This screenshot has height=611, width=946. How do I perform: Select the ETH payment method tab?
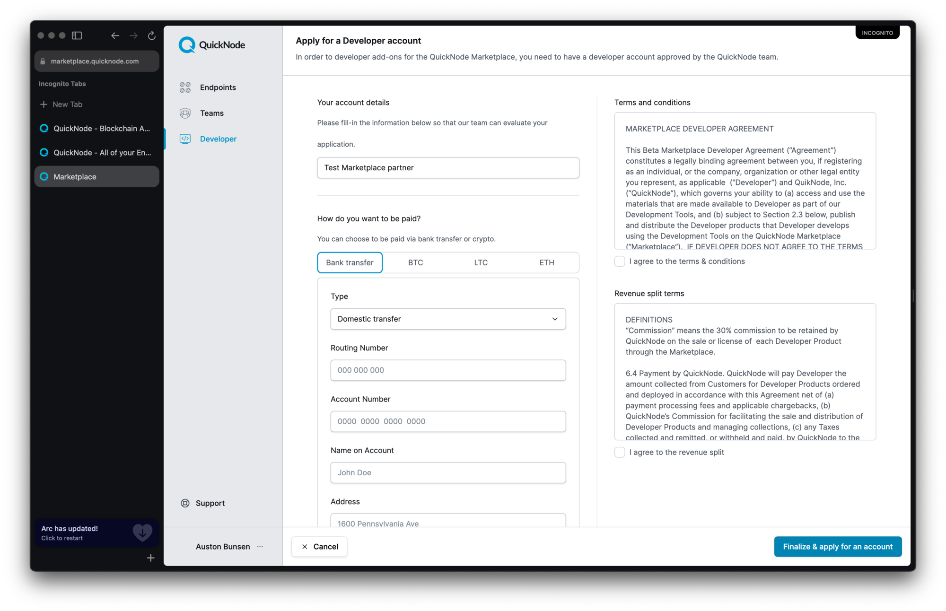pos(546,262)
